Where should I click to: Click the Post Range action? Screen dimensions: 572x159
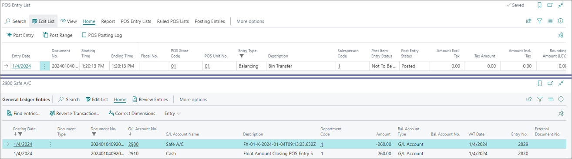point(57,35)
